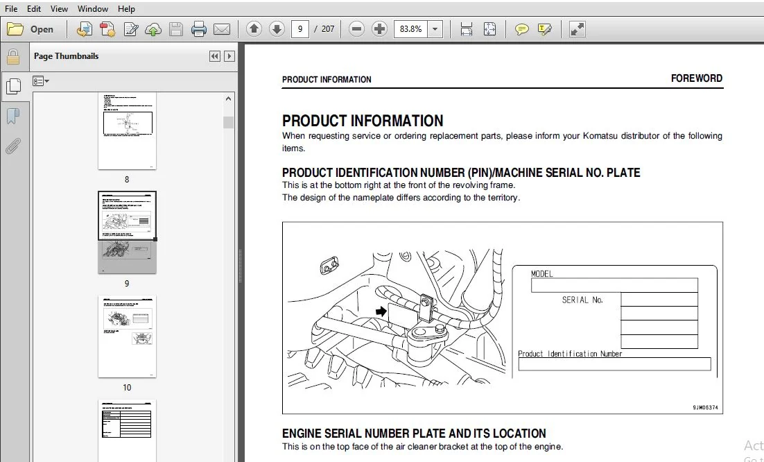
Task: Open the Edit menu
Action: click(x=33, y=9)
